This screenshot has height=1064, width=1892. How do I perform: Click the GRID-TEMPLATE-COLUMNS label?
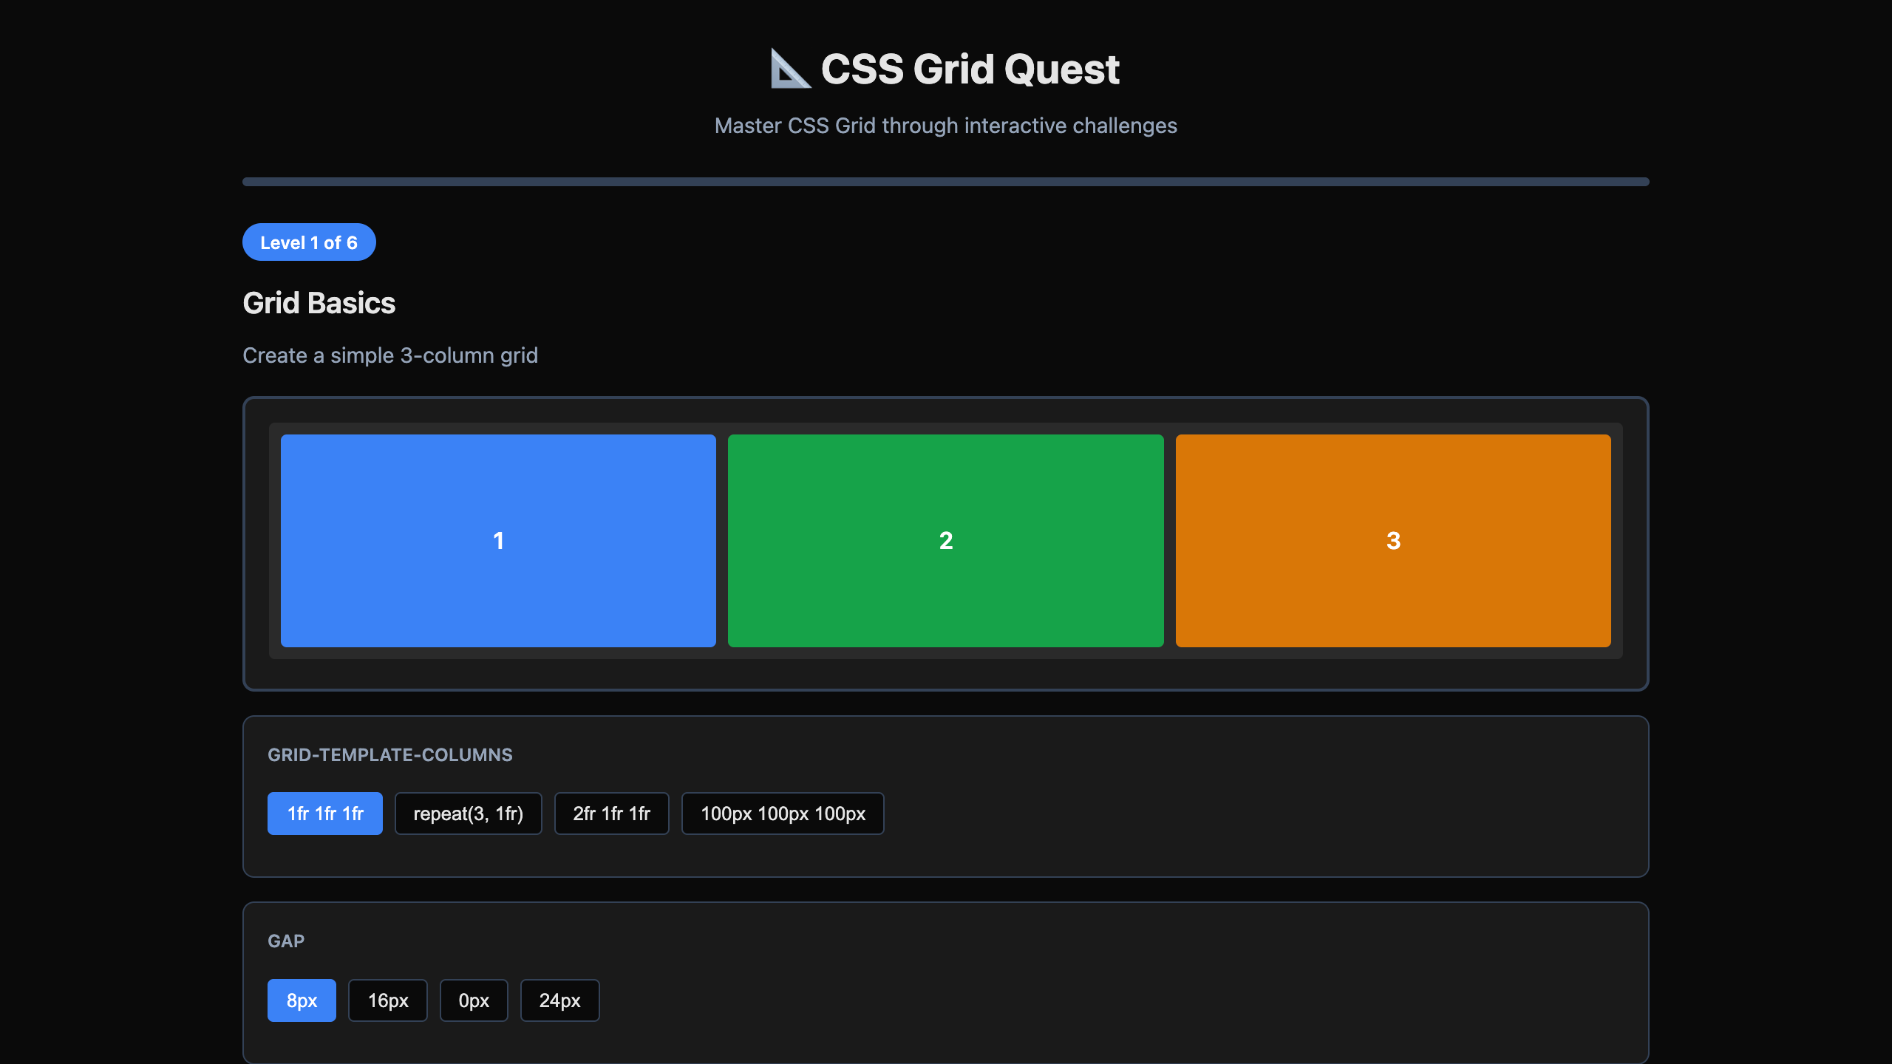390,754
